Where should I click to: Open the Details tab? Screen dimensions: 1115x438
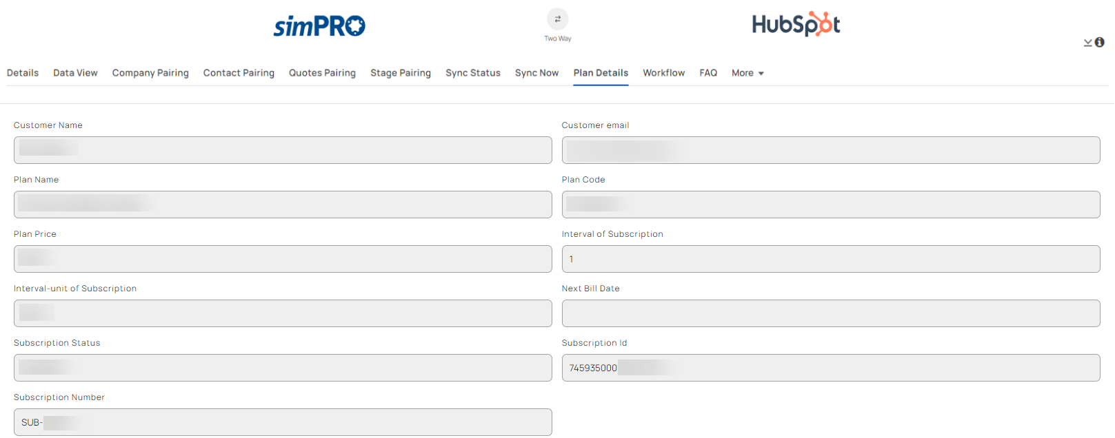coord(23,73)
